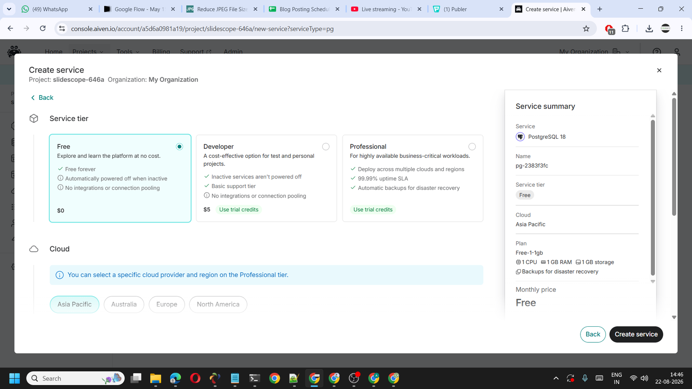Click the dialog scrollbar's down arrow
Screen dimensions: 692x389
674,317
